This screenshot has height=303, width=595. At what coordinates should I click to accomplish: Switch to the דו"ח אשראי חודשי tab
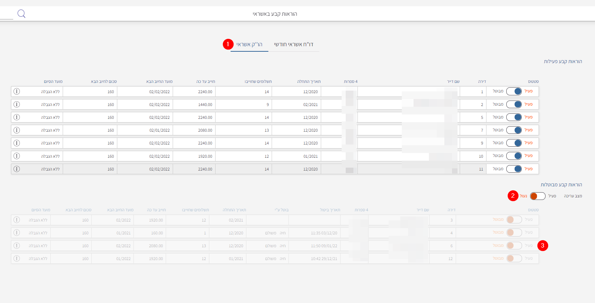pyautogui.click(x=294, y=44)
